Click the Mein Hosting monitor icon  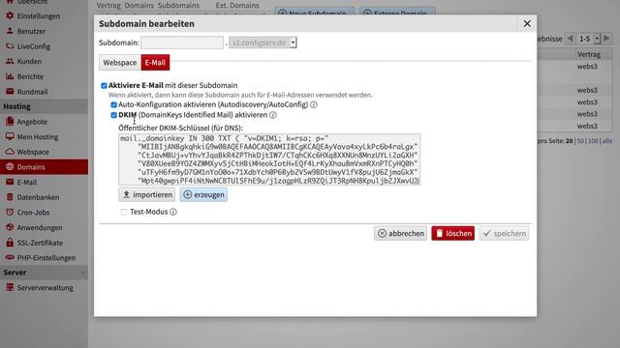10,136
